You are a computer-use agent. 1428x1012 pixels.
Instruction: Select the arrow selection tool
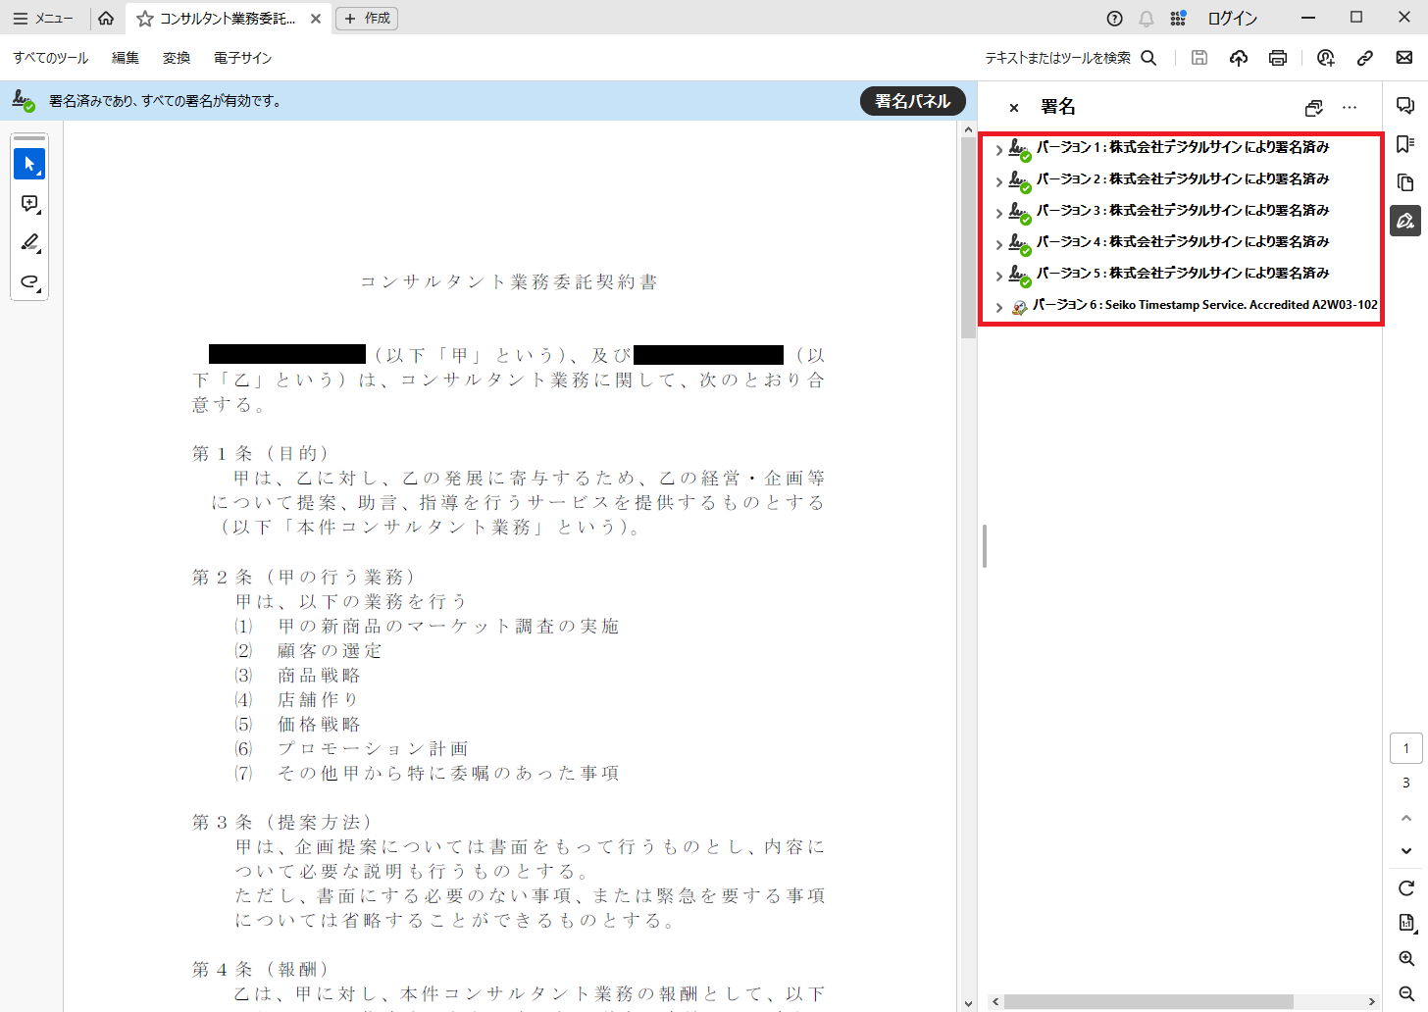(x=29, y=164)
